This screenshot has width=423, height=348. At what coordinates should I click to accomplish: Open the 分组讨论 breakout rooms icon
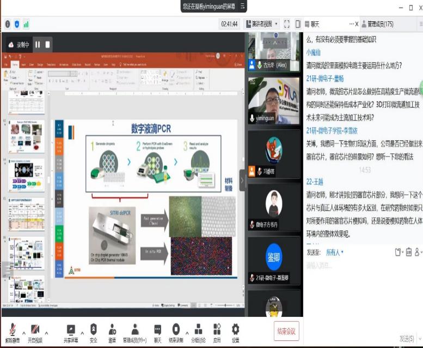click(198, 329)
